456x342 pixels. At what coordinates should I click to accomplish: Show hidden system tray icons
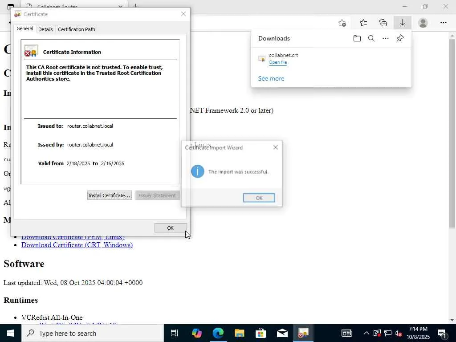366,333
